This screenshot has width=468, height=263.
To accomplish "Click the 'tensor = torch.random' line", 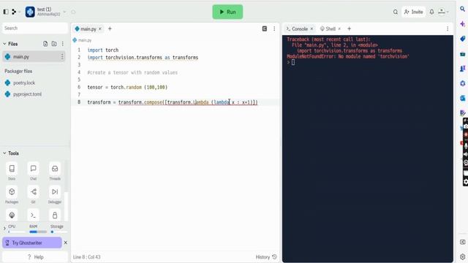I will coord(127,88).
